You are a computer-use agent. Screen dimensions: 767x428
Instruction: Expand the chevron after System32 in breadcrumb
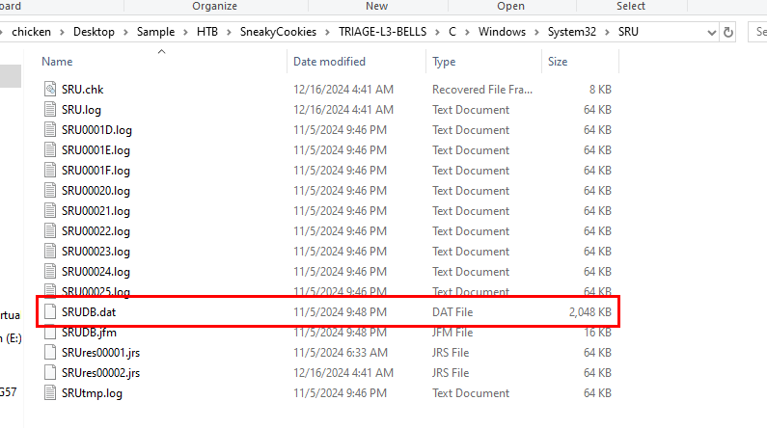[x=608, y=32]
